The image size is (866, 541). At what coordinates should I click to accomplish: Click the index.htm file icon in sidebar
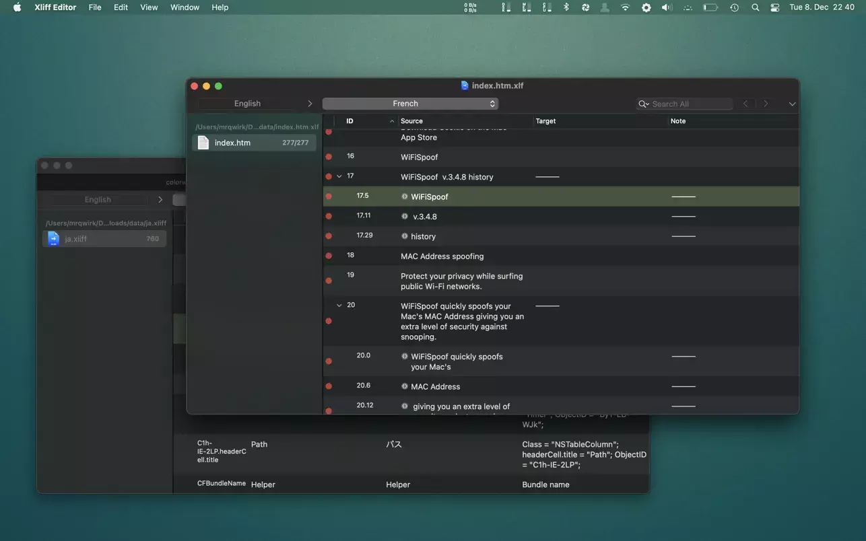(x=203, y=143)
